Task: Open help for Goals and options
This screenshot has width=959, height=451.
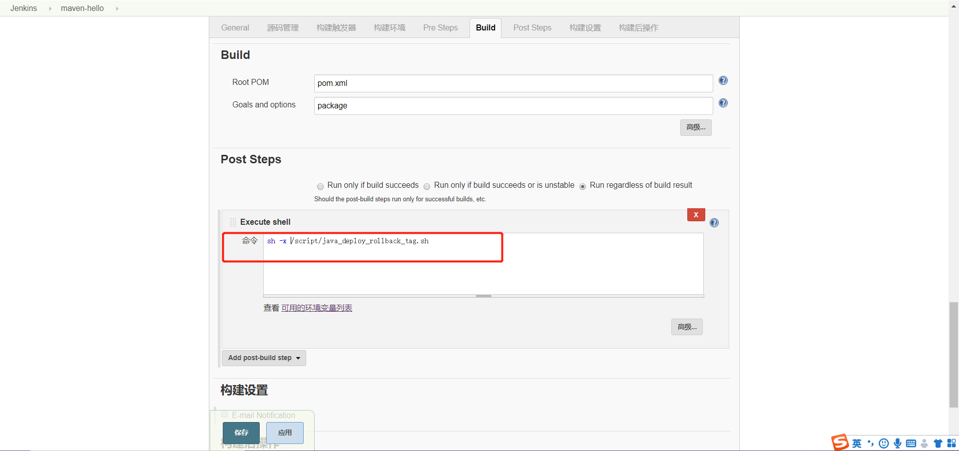Action: pyautogui.click(x=723, y=103)
